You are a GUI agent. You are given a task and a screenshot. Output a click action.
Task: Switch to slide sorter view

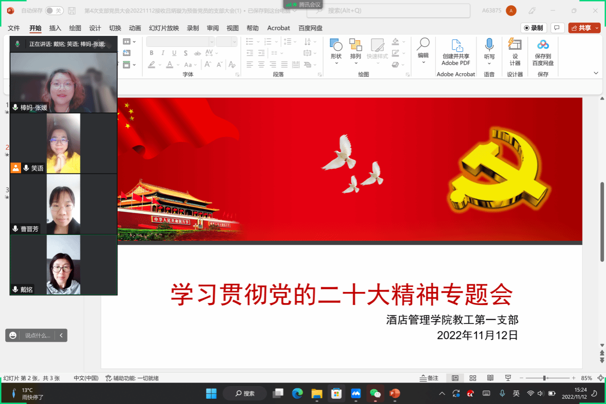(x=472, y=378)
